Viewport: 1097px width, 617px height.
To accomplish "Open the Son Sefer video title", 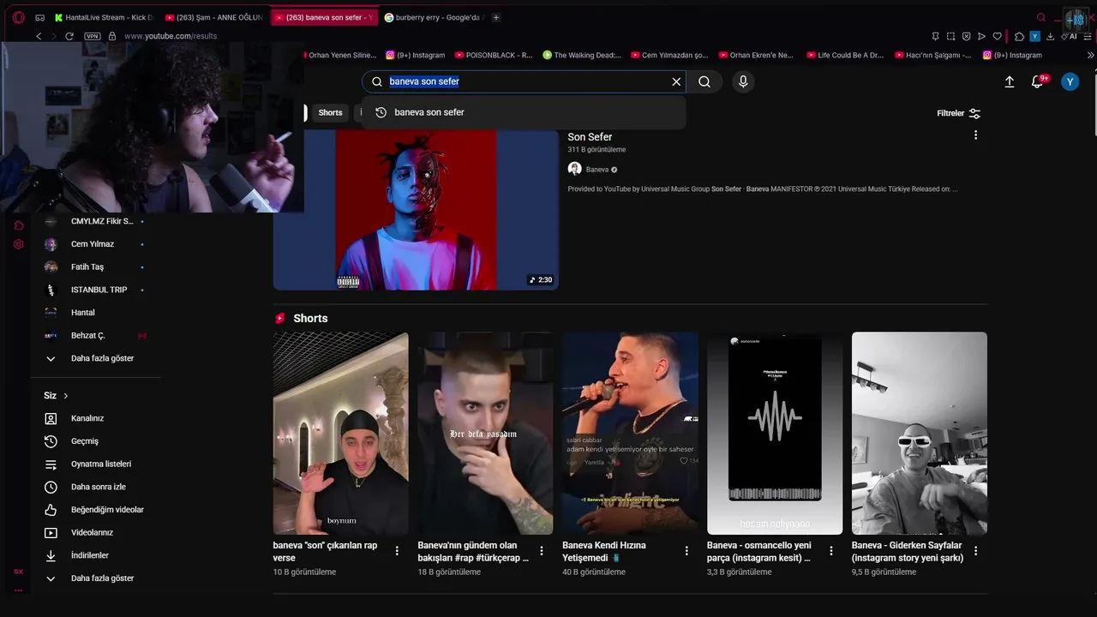I will [x=590, y=137].
